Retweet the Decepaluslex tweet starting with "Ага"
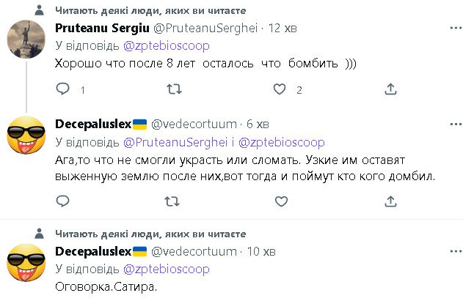Image resolution: width=463 pixels, height=301 pixels. 175,200
